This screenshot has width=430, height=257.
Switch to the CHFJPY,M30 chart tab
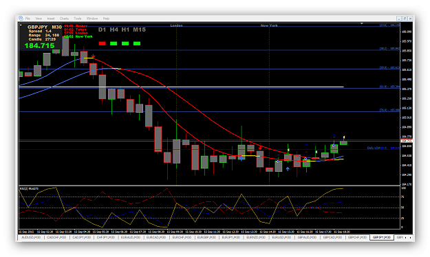tap(105, 237)
